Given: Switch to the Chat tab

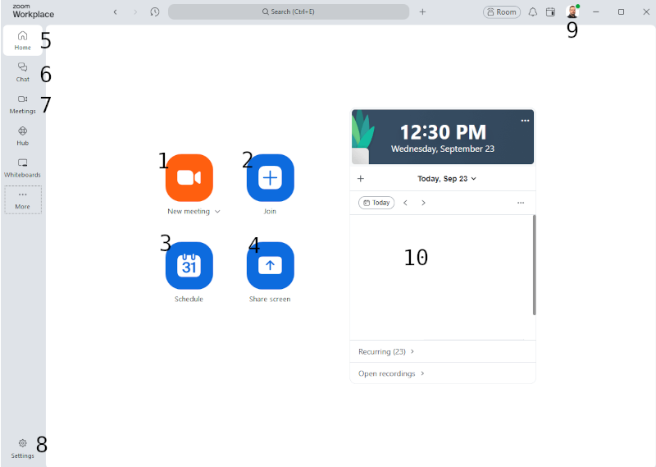Looking at the screenshot, I should [x=23, y=72].
